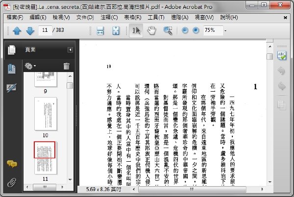Screen dimensions: 294x197
Task: Zoom out with the minus button
Action: coord(185,30)
